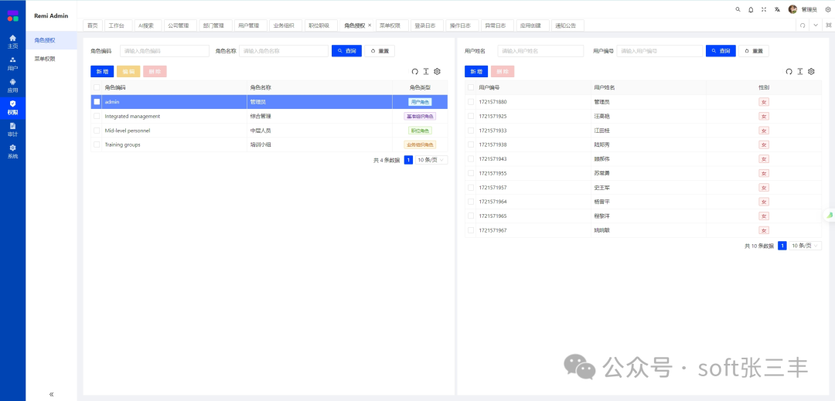Select 菜单权限 in the side menu
Image resolution: width=835 pixels, height=401 pixels.
coord(45,59)
